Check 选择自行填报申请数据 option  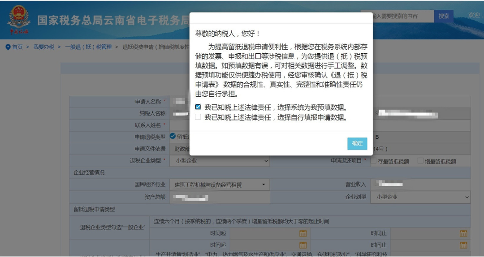tap(198, 116)
